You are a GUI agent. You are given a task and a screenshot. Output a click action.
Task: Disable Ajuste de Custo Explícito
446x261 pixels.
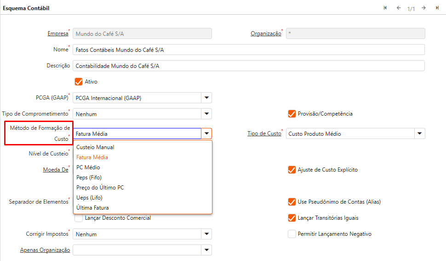pos(292,170)
